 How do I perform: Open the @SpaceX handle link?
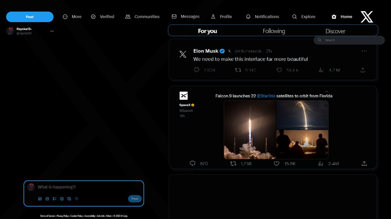[186, 111]
